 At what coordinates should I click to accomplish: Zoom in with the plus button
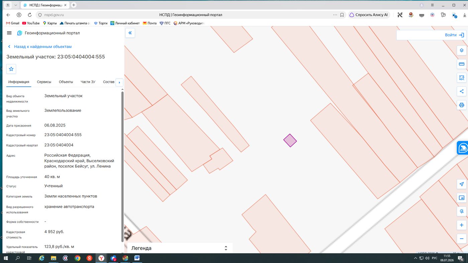[x=462, y=225]
